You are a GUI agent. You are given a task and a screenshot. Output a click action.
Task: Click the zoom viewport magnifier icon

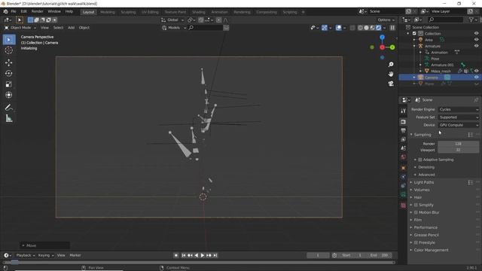click(x=391, y=65)
